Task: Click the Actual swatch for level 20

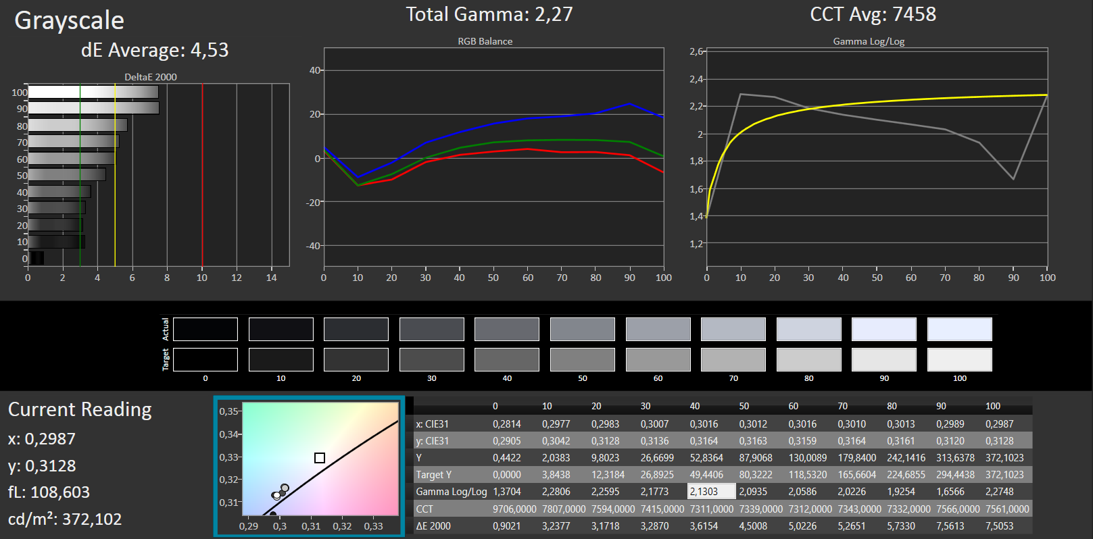Action: 356,330
